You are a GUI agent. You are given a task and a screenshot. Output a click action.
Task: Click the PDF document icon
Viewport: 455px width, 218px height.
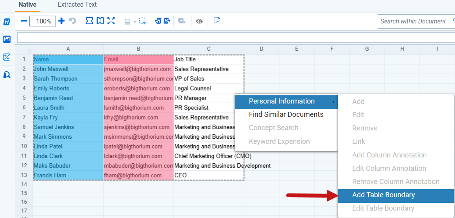(217, 21)
